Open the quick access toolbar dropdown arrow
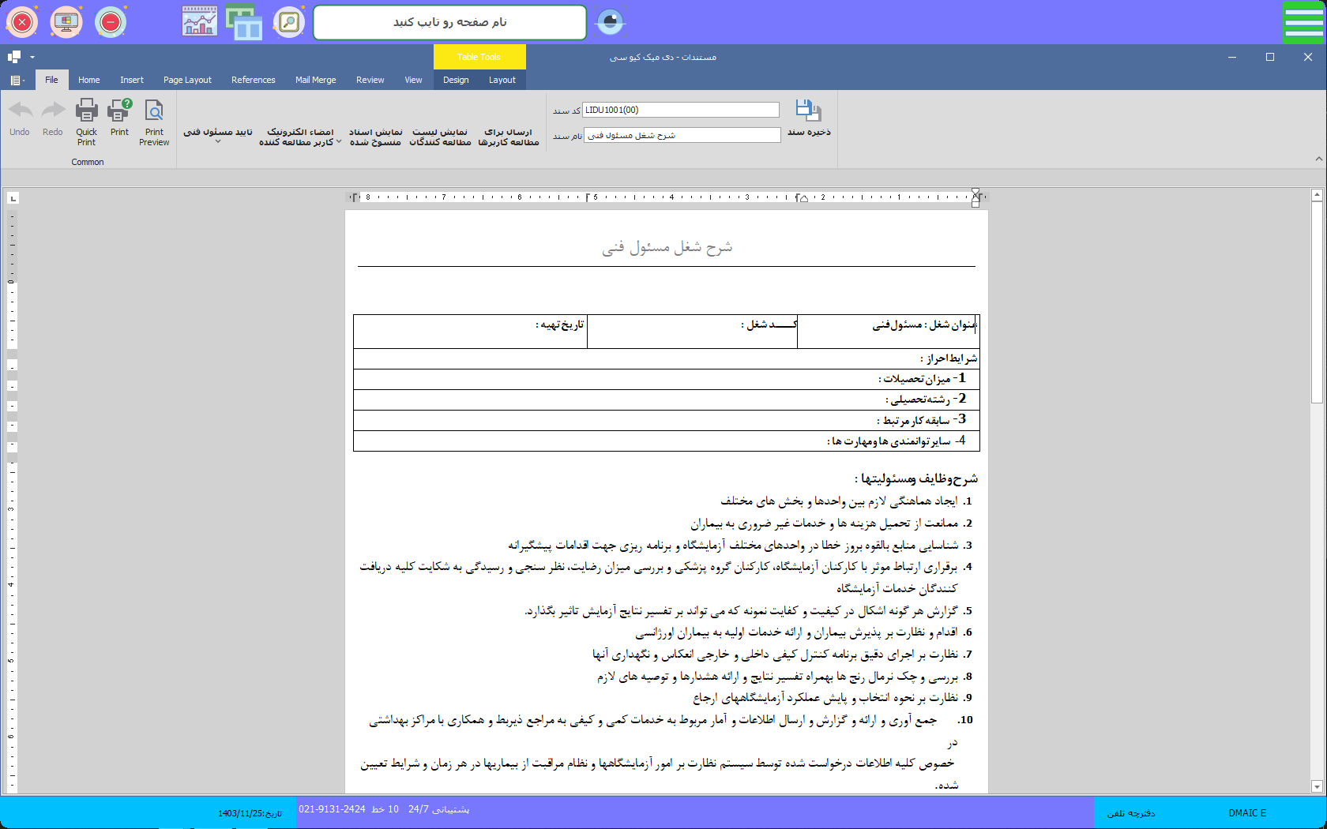This screenshot has height=829, width=1327. pyautogui.click(x=32, y=57)
